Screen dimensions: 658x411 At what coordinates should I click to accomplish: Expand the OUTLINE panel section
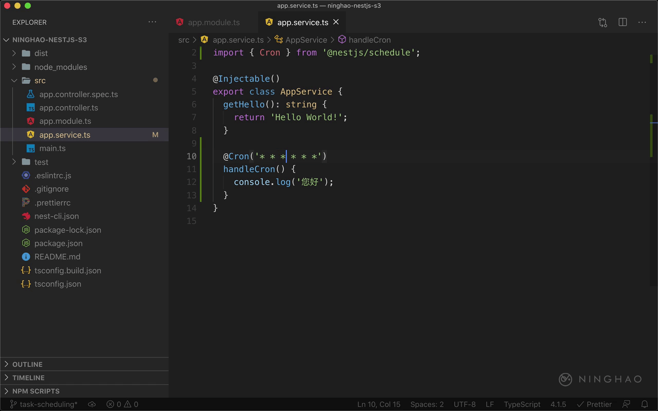pyautogui.click(x=27, y=364)
